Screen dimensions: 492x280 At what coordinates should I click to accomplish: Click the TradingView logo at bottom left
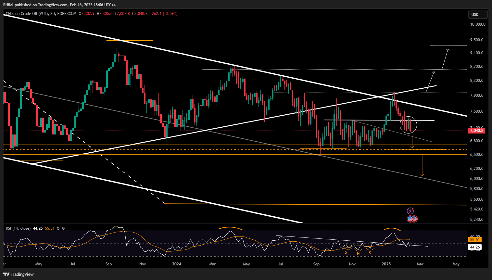[19, 274]
